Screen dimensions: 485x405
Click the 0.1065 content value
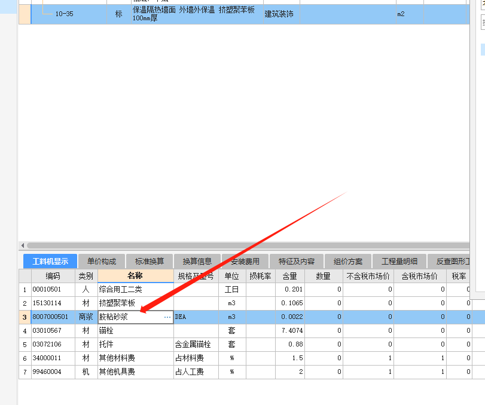point(290,303)
